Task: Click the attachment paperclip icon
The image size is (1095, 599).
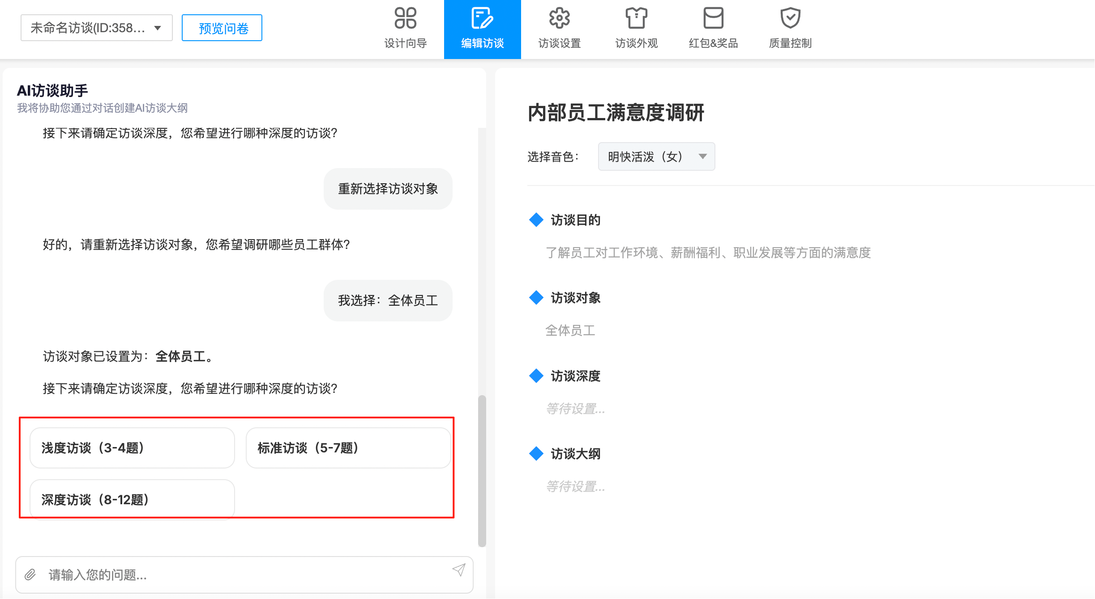Action: 30,575
